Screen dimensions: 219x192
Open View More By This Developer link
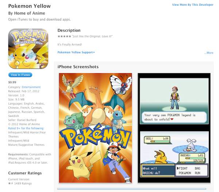tap(193, 5)
